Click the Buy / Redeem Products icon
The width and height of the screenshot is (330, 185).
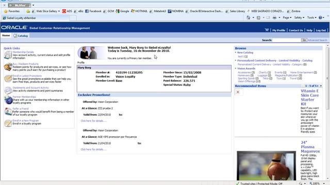8,67
